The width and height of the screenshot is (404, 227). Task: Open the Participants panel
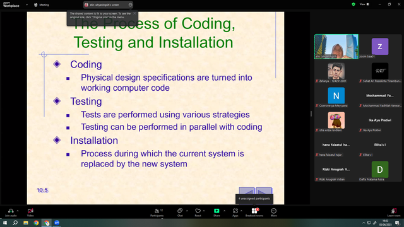[157, 212]
